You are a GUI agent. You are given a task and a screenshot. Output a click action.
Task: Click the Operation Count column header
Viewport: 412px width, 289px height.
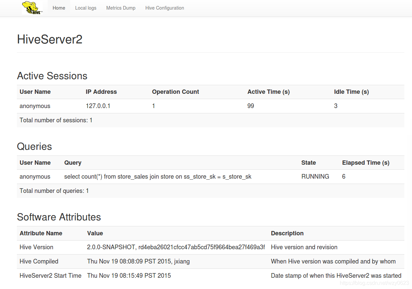[176, 92]
